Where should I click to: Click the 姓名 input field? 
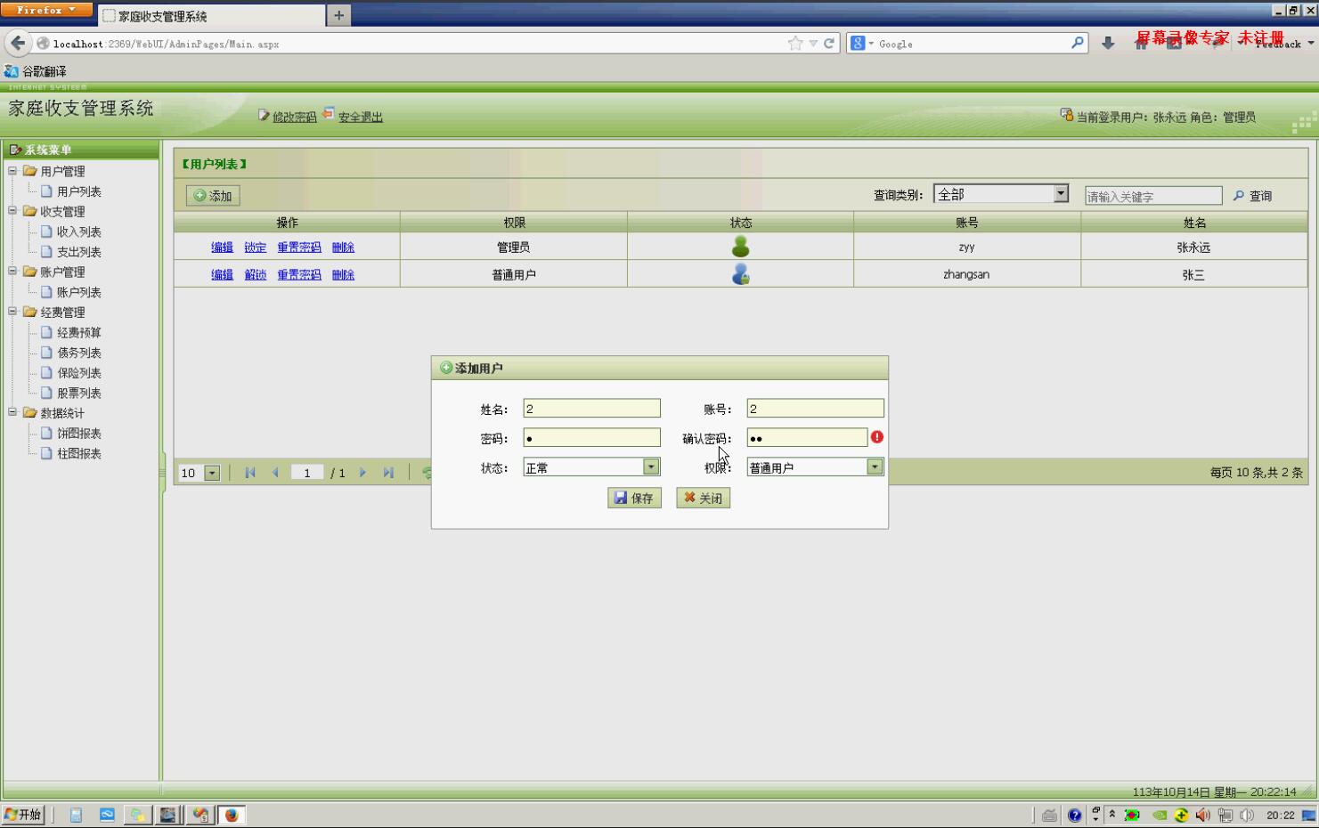(x=591, y=408)
